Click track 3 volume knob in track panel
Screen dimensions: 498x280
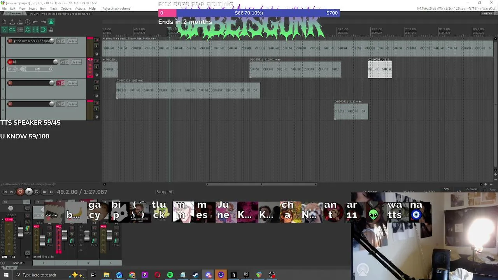[x=52, y=83]
